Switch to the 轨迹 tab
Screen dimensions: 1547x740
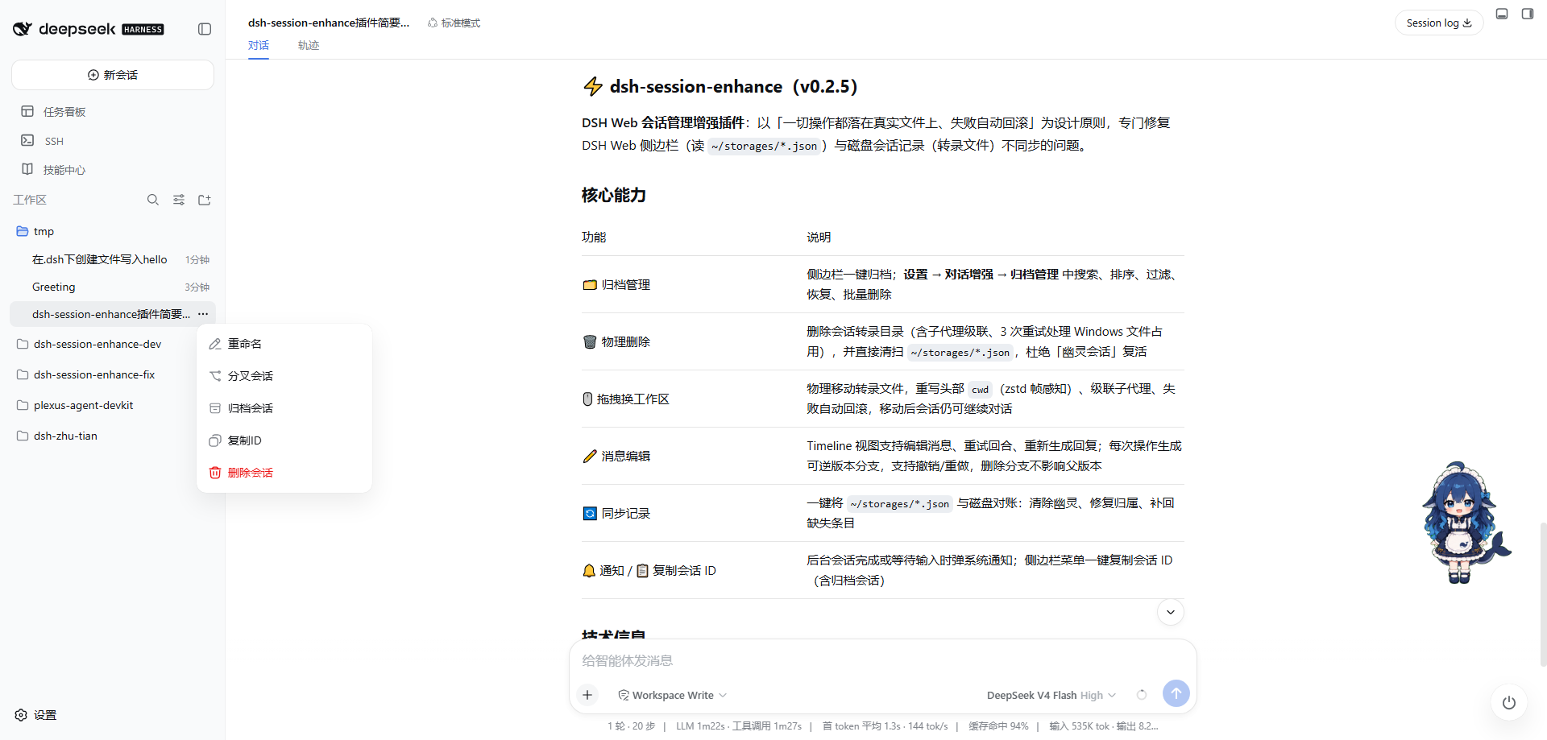pyautogui.click(x=309, y=45)
